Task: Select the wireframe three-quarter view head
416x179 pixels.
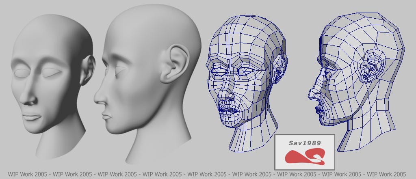Action: pyautogui.click(x=247, y=84)
